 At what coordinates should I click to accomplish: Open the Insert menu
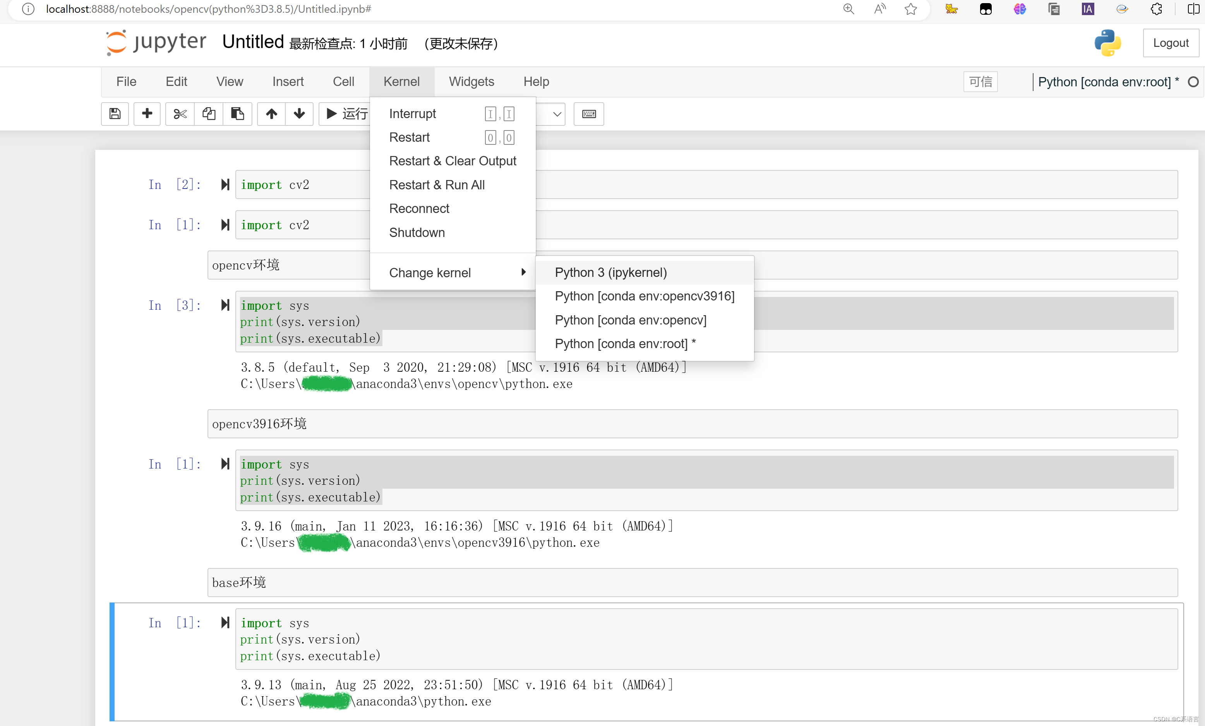point(288,82)
